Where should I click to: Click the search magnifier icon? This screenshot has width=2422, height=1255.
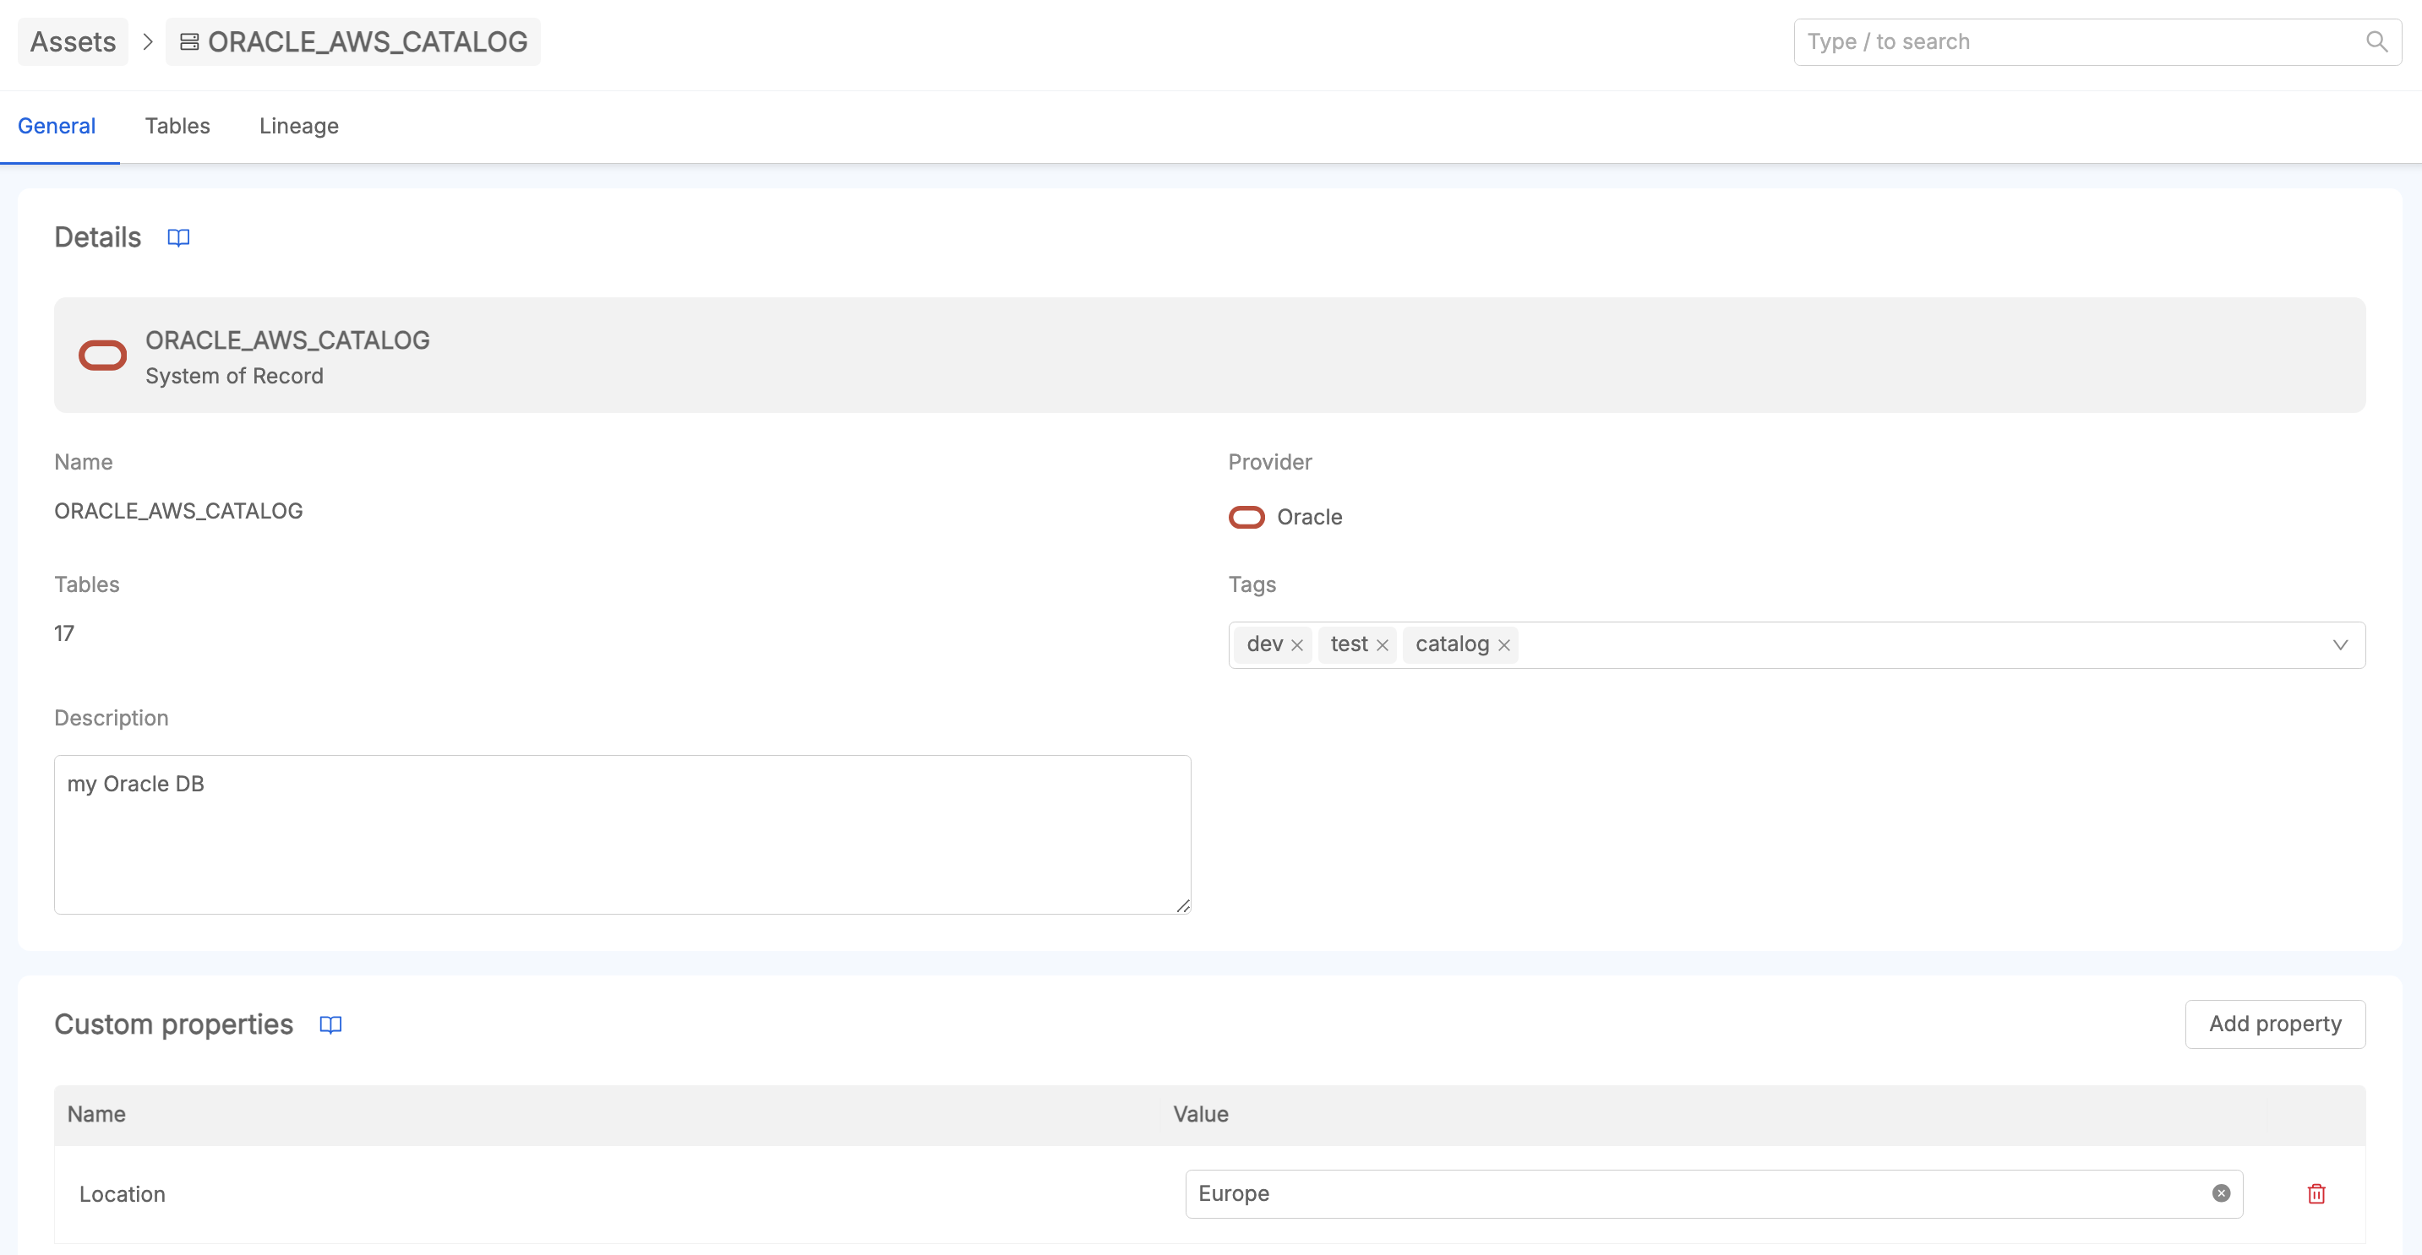tap(2376, 41)
